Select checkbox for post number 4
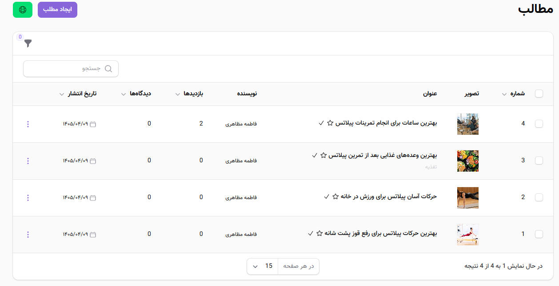Viewport: 559px width, 286px height. [x=539, y=124]
